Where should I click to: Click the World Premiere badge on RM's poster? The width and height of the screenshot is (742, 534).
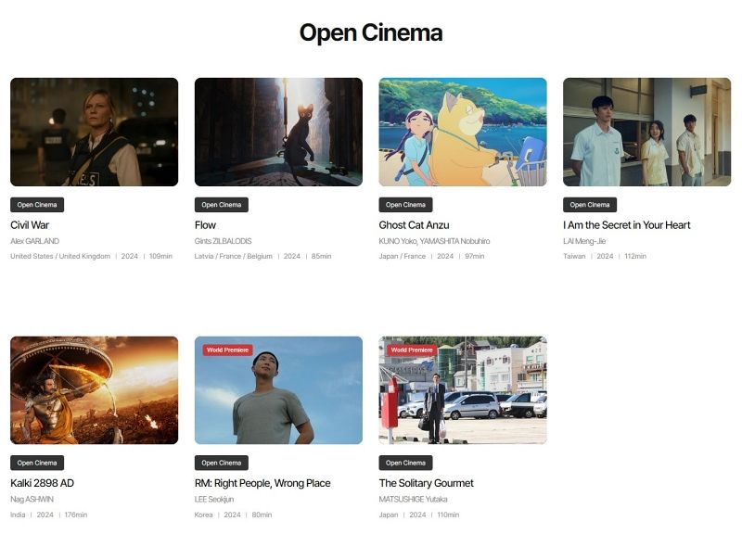229,350
